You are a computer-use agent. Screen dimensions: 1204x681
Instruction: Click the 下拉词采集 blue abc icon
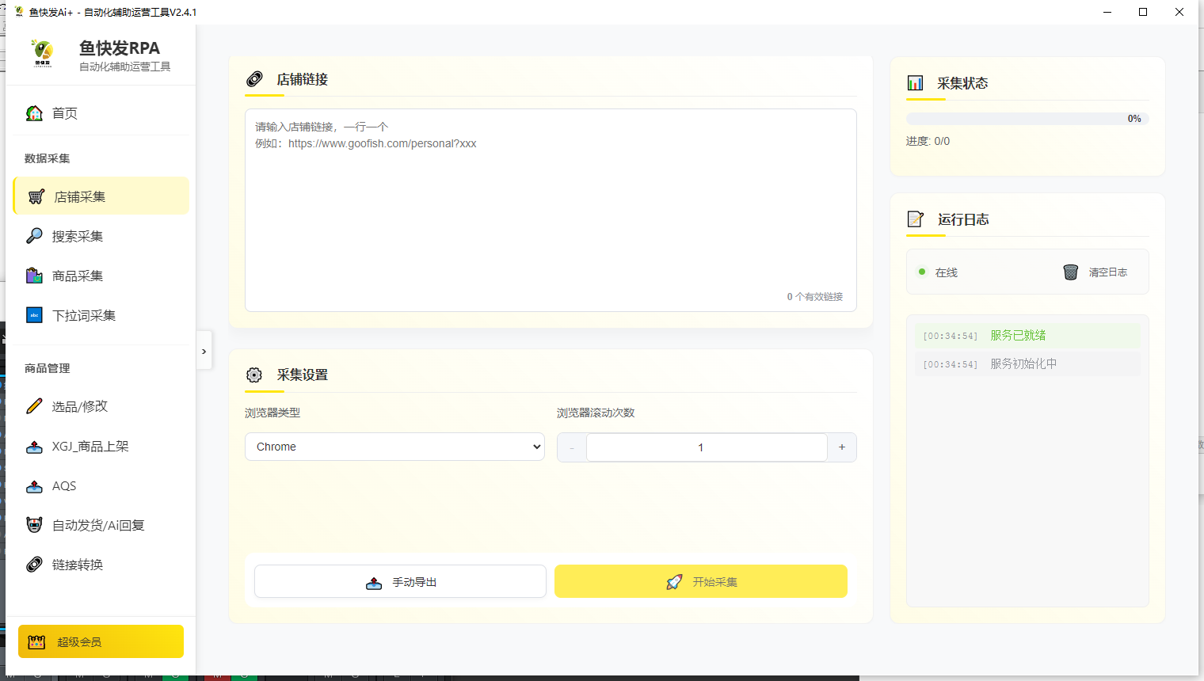click(34, 315)
